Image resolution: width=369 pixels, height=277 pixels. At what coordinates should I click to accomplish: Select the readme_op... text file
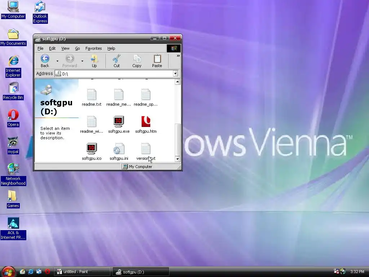click(x=146, y=97)
